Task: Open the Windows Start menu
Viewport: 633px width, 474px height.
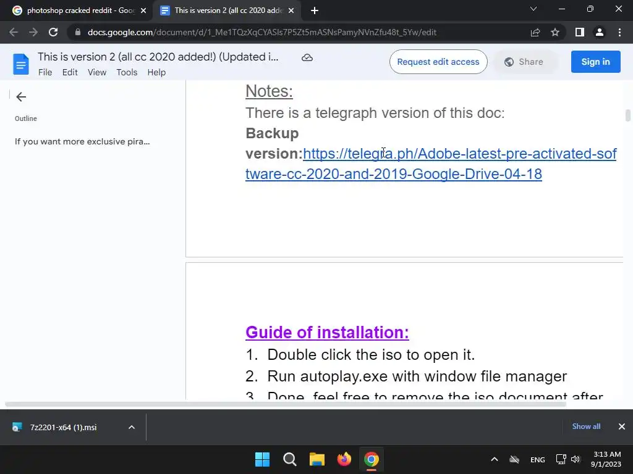Action: [262, 459]
